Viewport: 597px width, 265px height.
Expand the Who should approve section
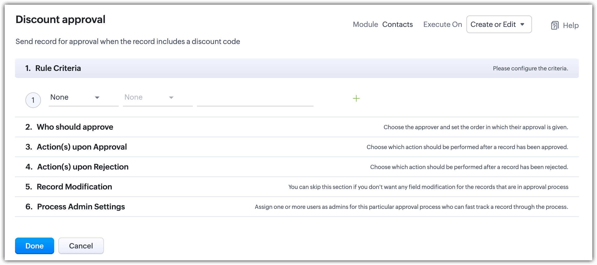point(75,127)
